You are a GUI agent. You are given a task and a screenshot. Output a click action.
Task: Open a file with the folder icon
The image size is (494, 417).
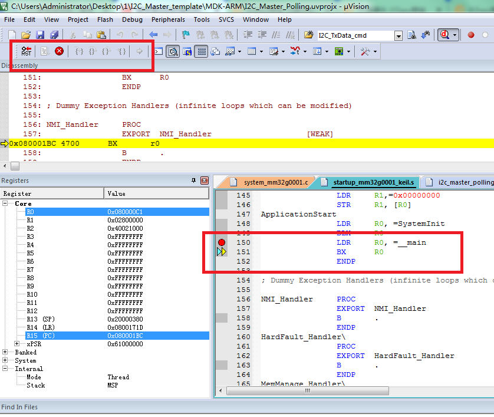(27, 35)
